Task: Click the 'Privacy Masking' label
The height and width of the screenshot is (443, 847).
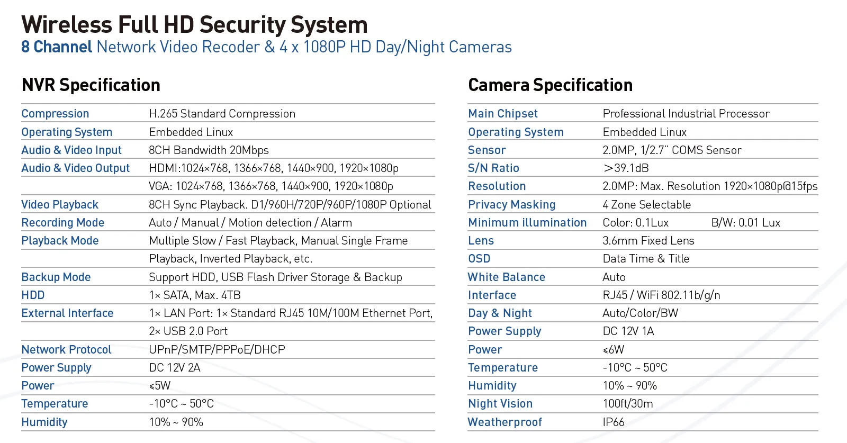Action: 511,205
